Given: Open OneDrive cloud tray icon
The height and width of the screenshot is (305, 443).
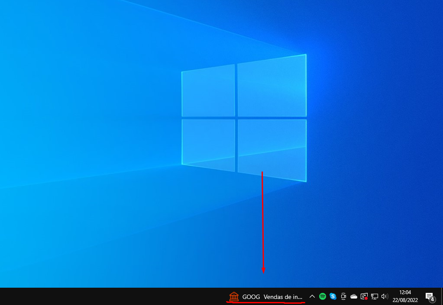Looking at the screenshot, I should tap(354, 296).
